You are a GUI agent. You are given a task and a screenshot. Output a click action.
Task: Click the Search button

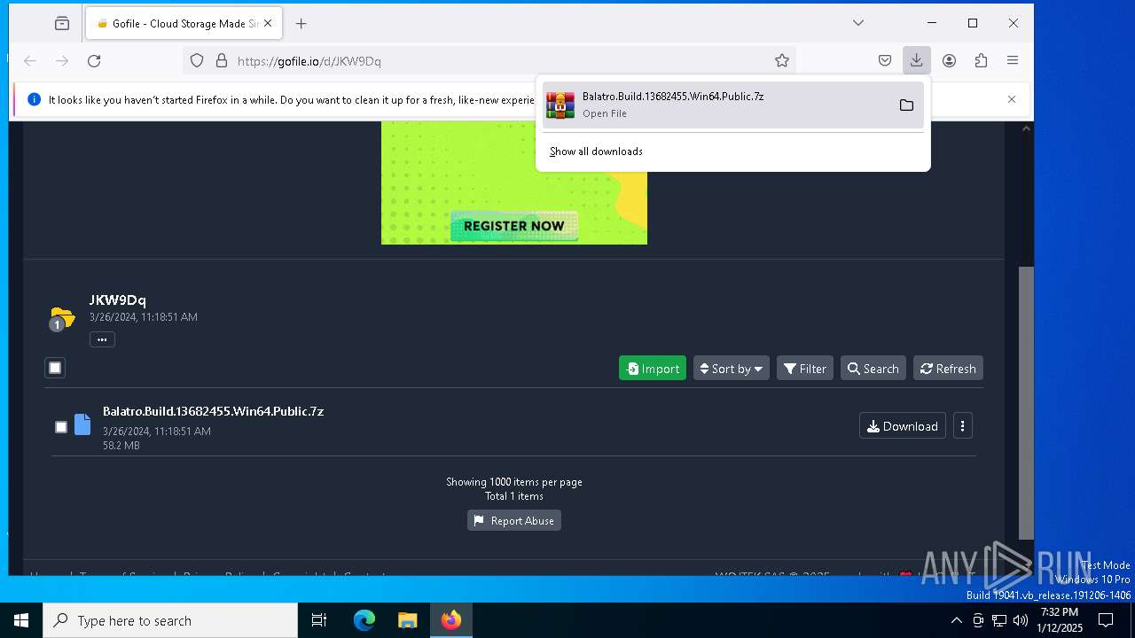tap(873, 369)
